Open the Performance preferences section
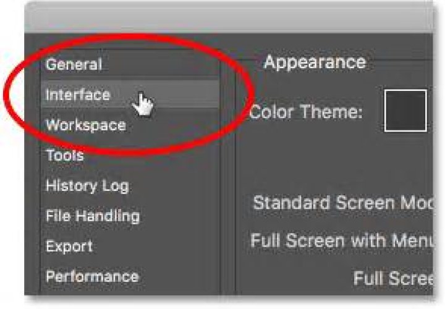445x309 pixels. (91, 276)
